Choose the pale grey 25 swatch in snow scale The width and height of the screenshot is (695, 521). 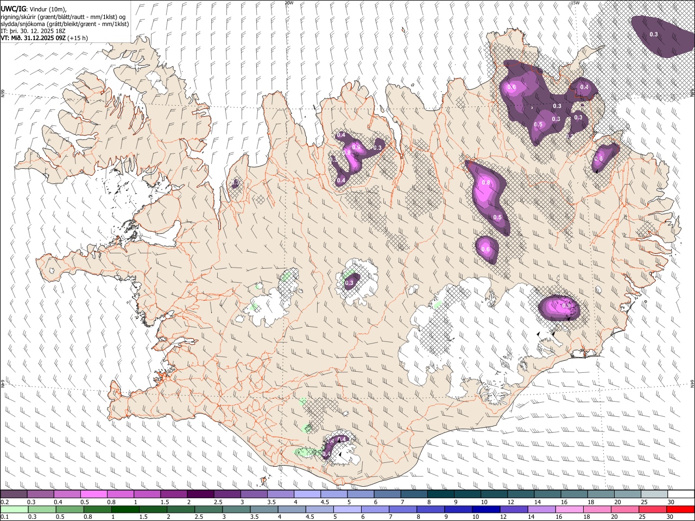pos(654,494)
